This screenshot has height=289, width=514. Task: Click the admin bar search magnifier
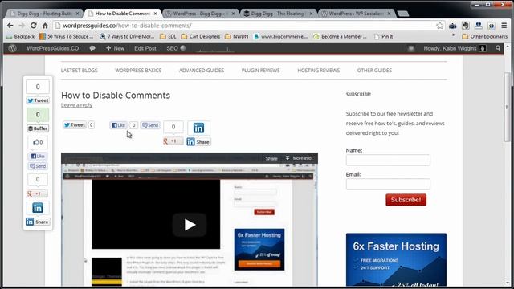(498, 48)
